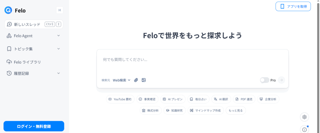Click the Felo logo icon

[8, 10]
